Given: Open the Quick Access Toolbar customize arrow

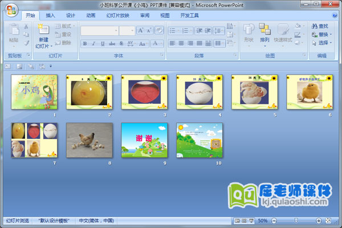Looking at the screenshot, I should click(x=51, y=66).
